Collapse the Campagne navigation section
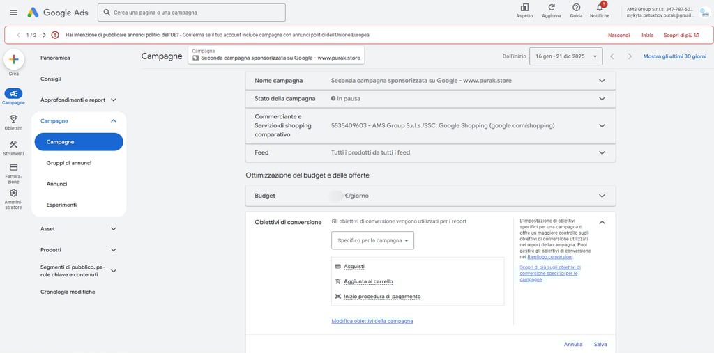The width and height of the screenshot is (714, 353). [x=114, y=121]
